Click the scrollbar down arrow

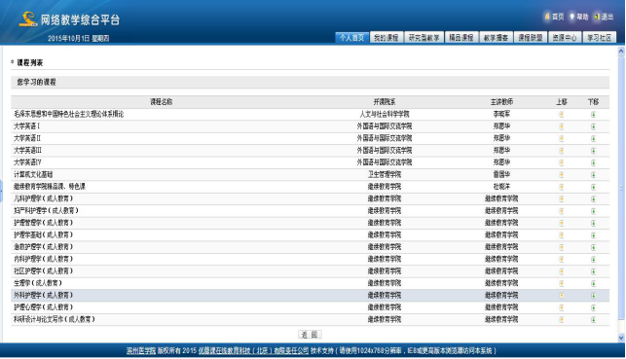pyautogui.click(x=621, y=338)
